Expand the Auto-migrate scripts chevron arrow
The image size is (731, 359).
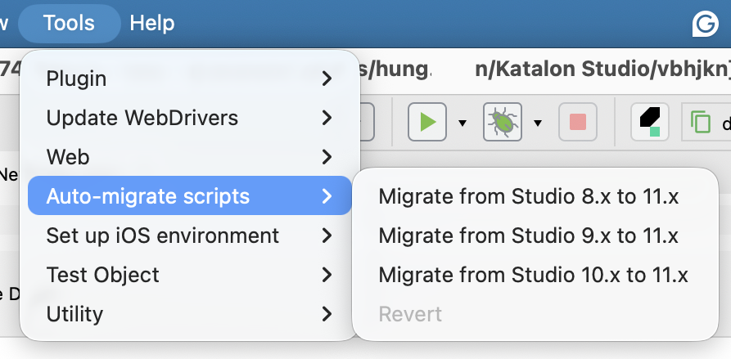click(x=327, y=196)
